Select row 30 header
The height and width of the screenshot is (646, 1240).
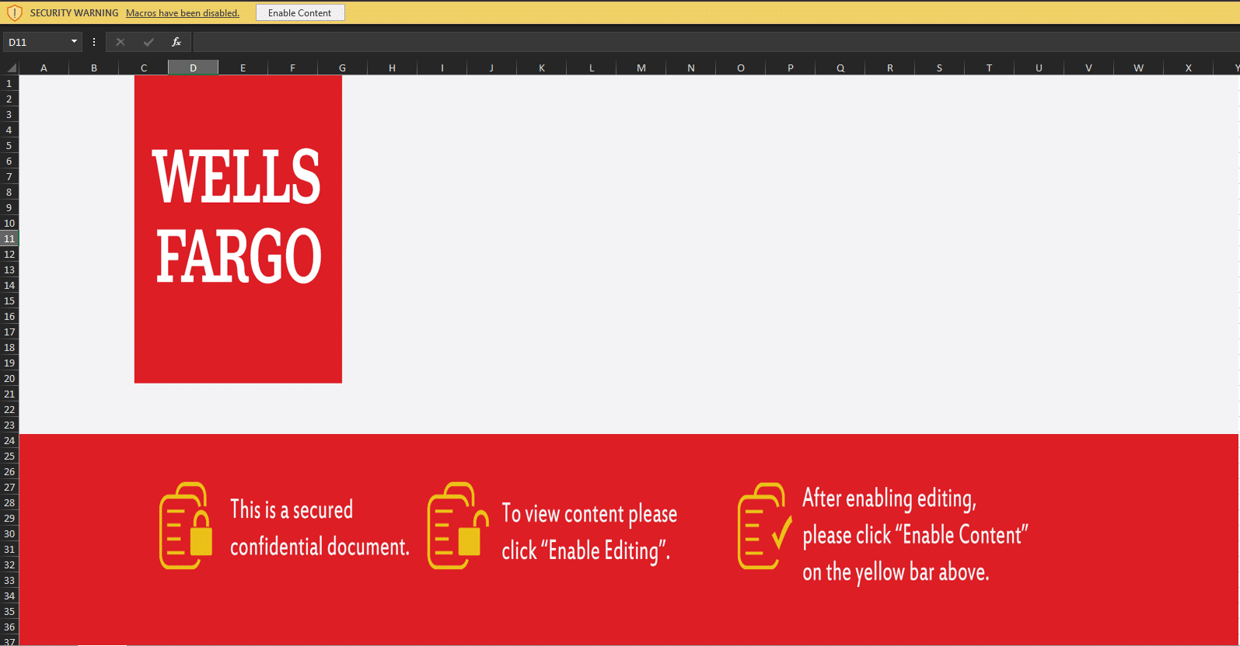(x=9, y=533)
